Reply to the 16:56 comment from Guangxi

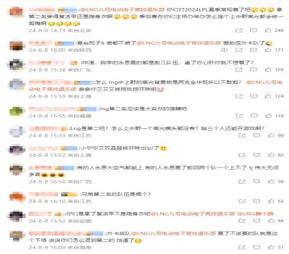pos(257,181)
